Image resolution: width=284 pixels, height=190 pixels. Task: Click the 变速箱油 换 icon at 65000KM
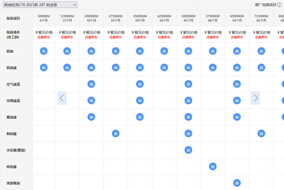[x=237, y=183]
